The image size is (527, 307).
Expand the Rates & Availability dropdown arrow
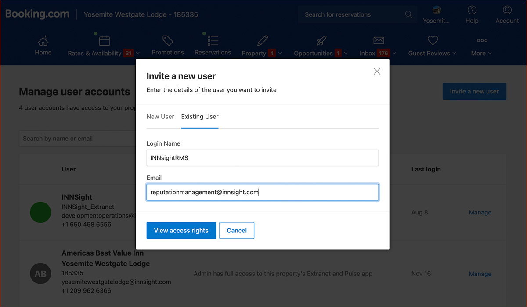tap(138, 54)
